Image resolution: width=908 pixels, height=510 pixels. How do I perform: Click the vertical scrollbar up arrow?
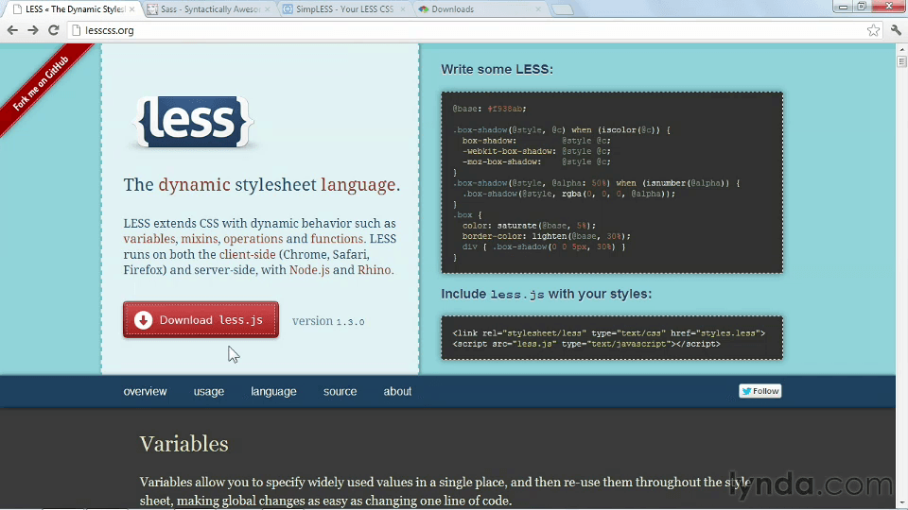tap(901, 50)
